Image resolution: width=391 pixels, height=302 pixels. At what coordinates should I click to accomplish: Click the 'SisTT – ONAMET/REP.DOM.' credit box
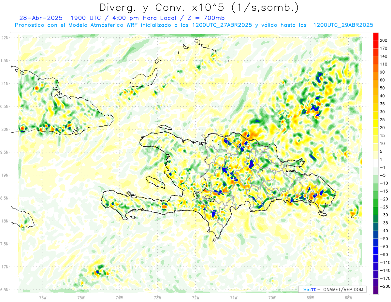[x=332, y=289]
